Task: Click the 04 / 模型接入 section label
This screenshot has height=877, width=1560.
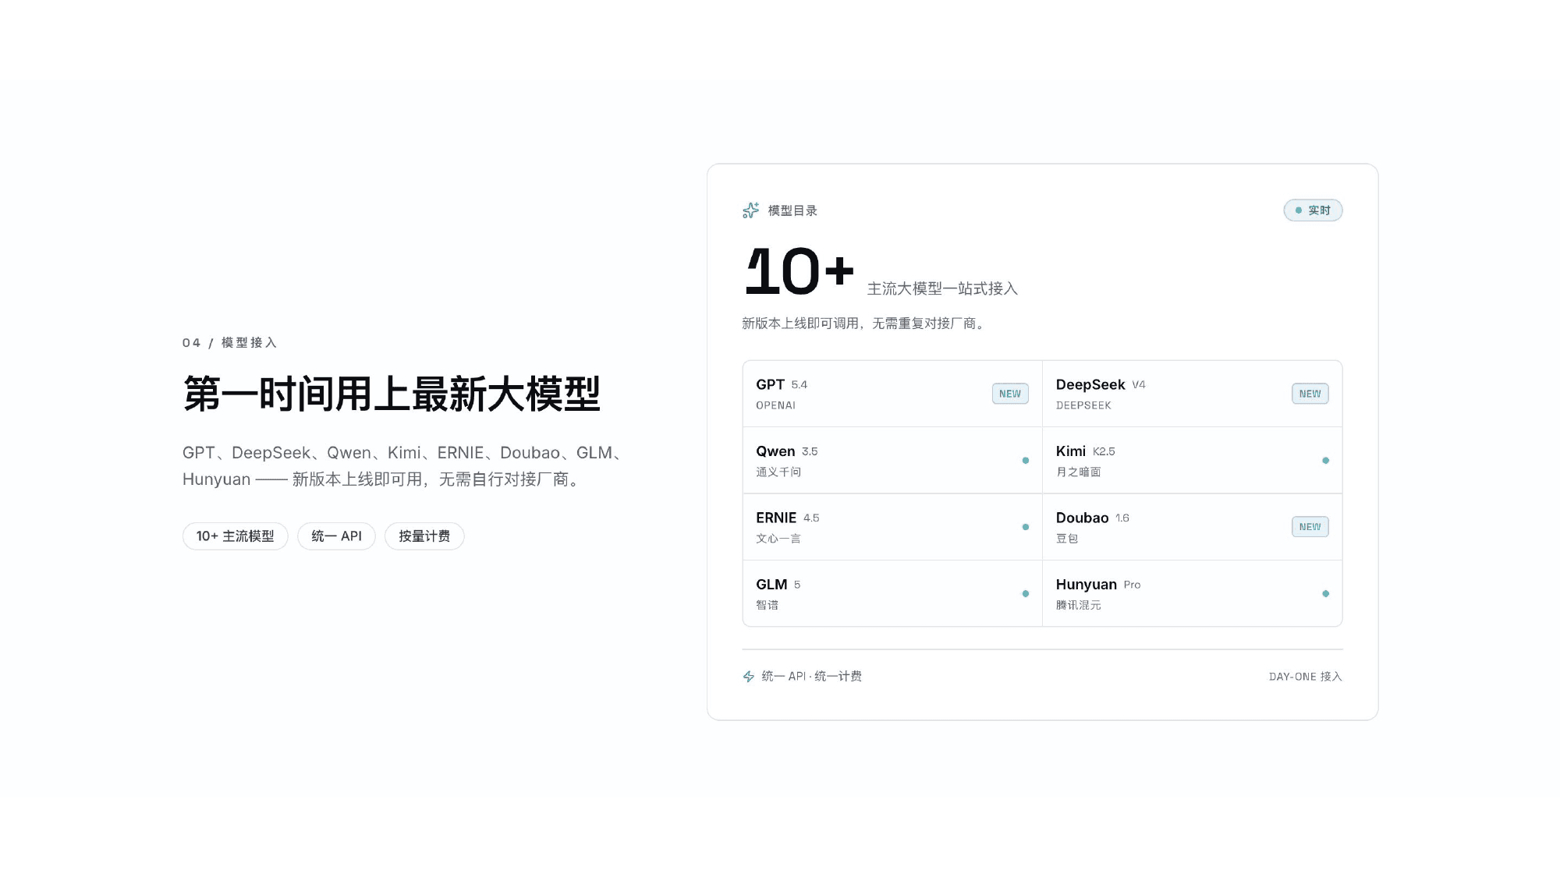Action: [230, 343]
